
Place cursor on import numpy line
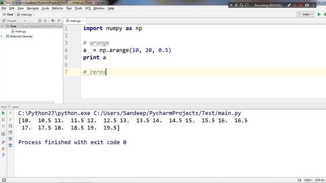click(x=113, y=28)
